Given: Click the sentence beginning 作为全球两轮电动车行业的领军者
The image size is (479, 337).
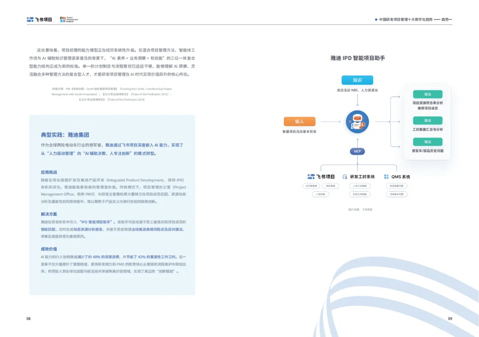Looking at the screenshot, I should 112,149.
